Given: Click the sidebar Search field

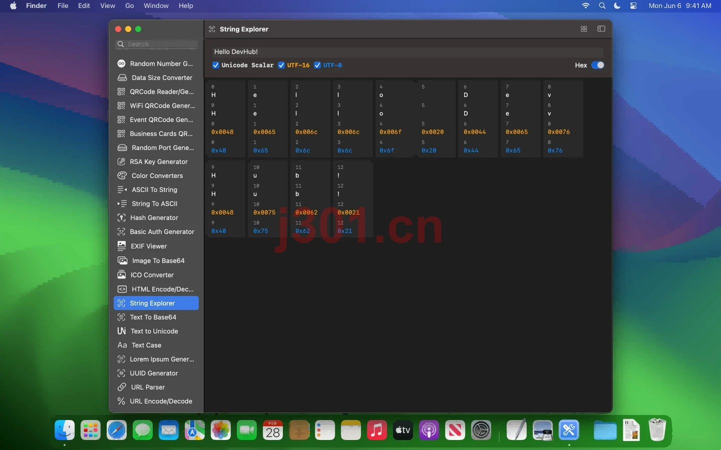Looking at the screenshot, I should click(x=156, y=44).
